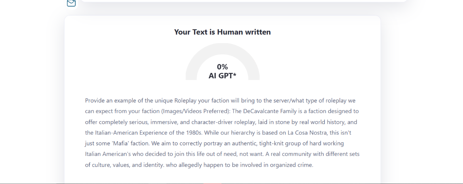Image resolution: width=463 pixels, height=184 pixels.
Task: Click the white card above the results
Action: (244, 1)
